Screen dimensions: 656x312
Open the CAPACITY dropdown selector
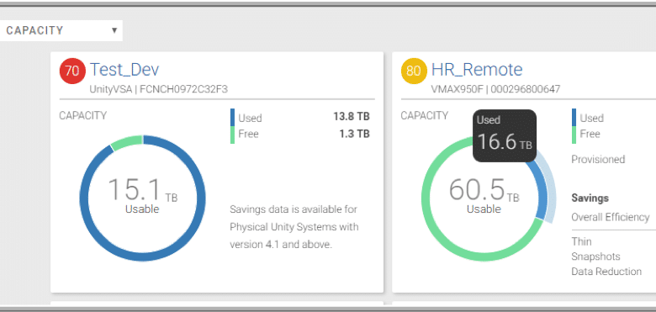coord(61,30)
